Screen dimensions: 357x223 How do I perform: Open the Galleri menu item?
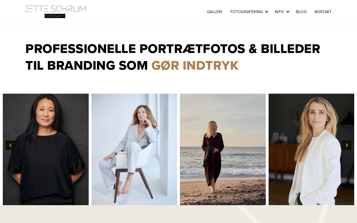click(x=214, y=12)
